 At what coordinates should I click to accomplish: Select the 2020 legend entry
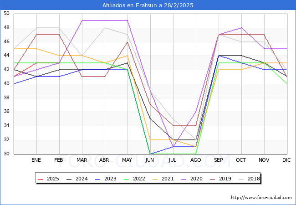tap(192, 179)
